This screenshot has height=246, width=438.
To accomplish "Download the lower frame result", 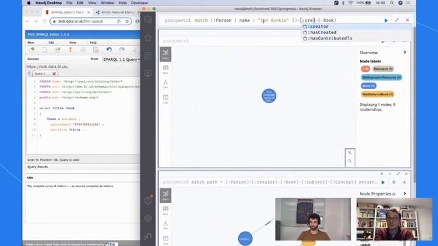I will pyautogui.click(x=404, y=182).
